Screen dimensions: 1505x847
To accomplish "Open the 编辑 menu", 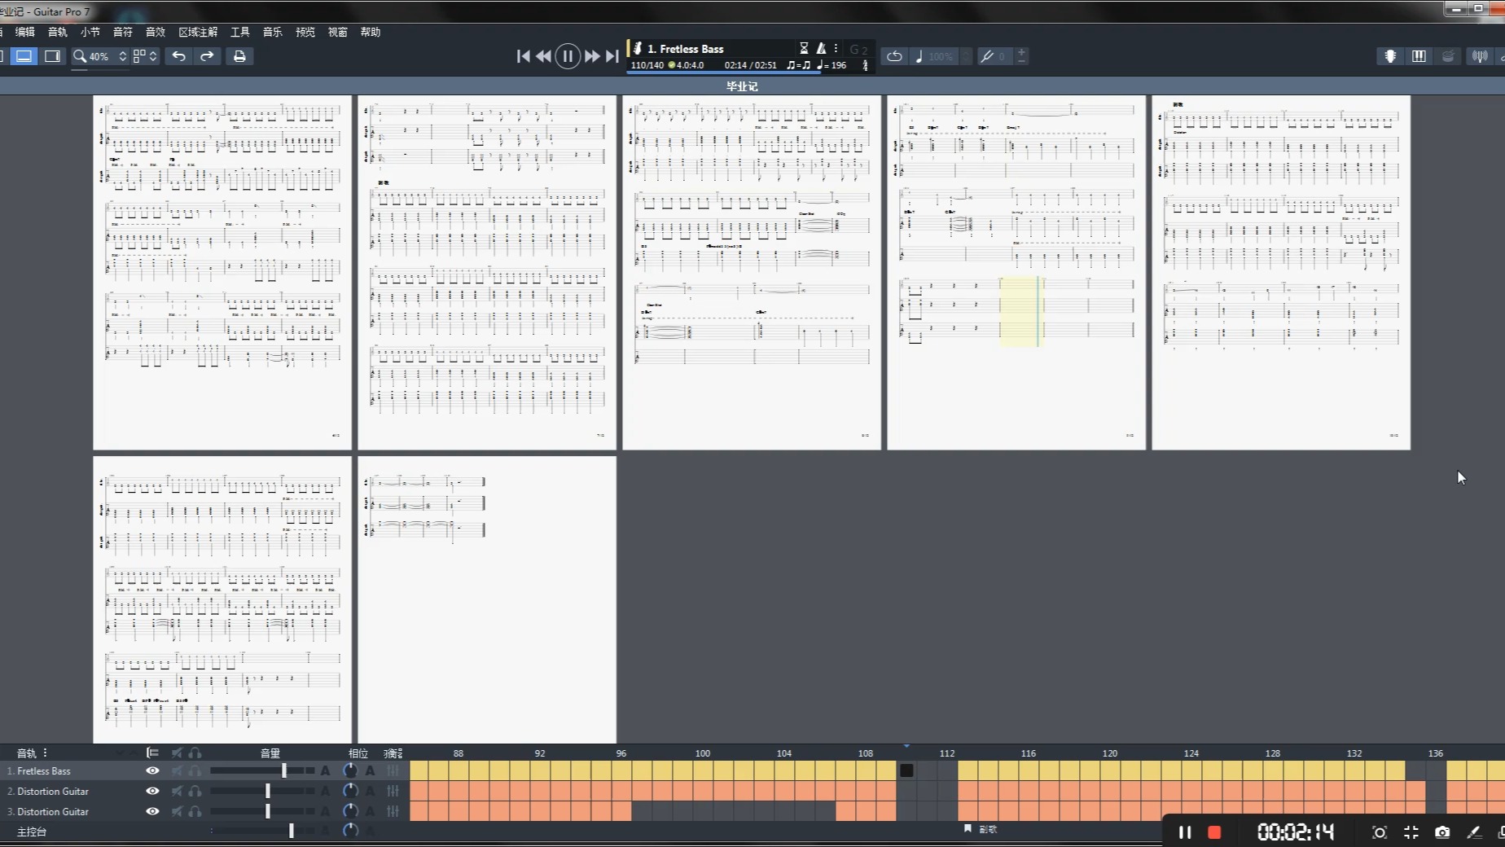I will point(25,32).
